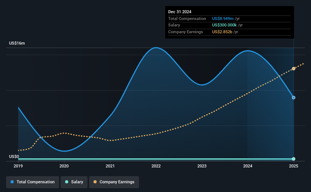Screen dimensions: 311x192
Task: Select the 2024 x-axis label
Action: [248, 166]
